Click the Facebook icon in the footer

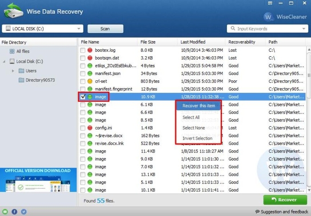tap(14, 212)
